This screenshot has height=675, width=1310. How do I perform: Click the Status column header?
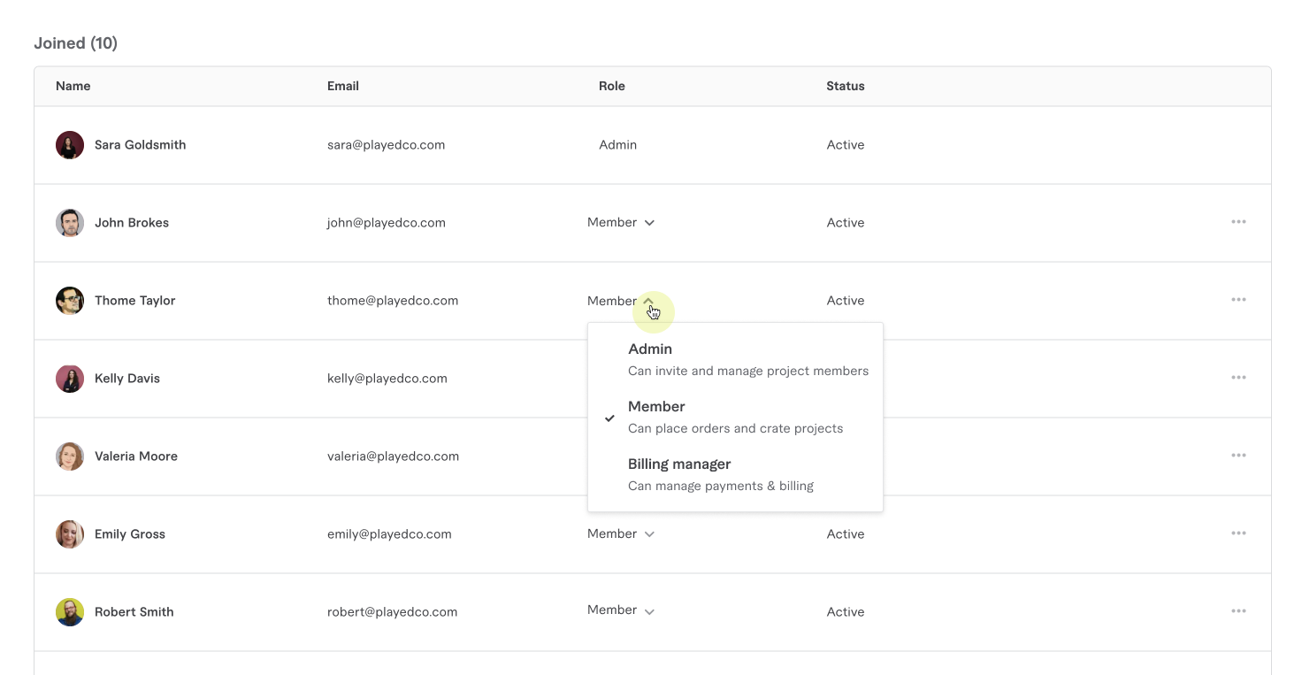tap(845, 86)
